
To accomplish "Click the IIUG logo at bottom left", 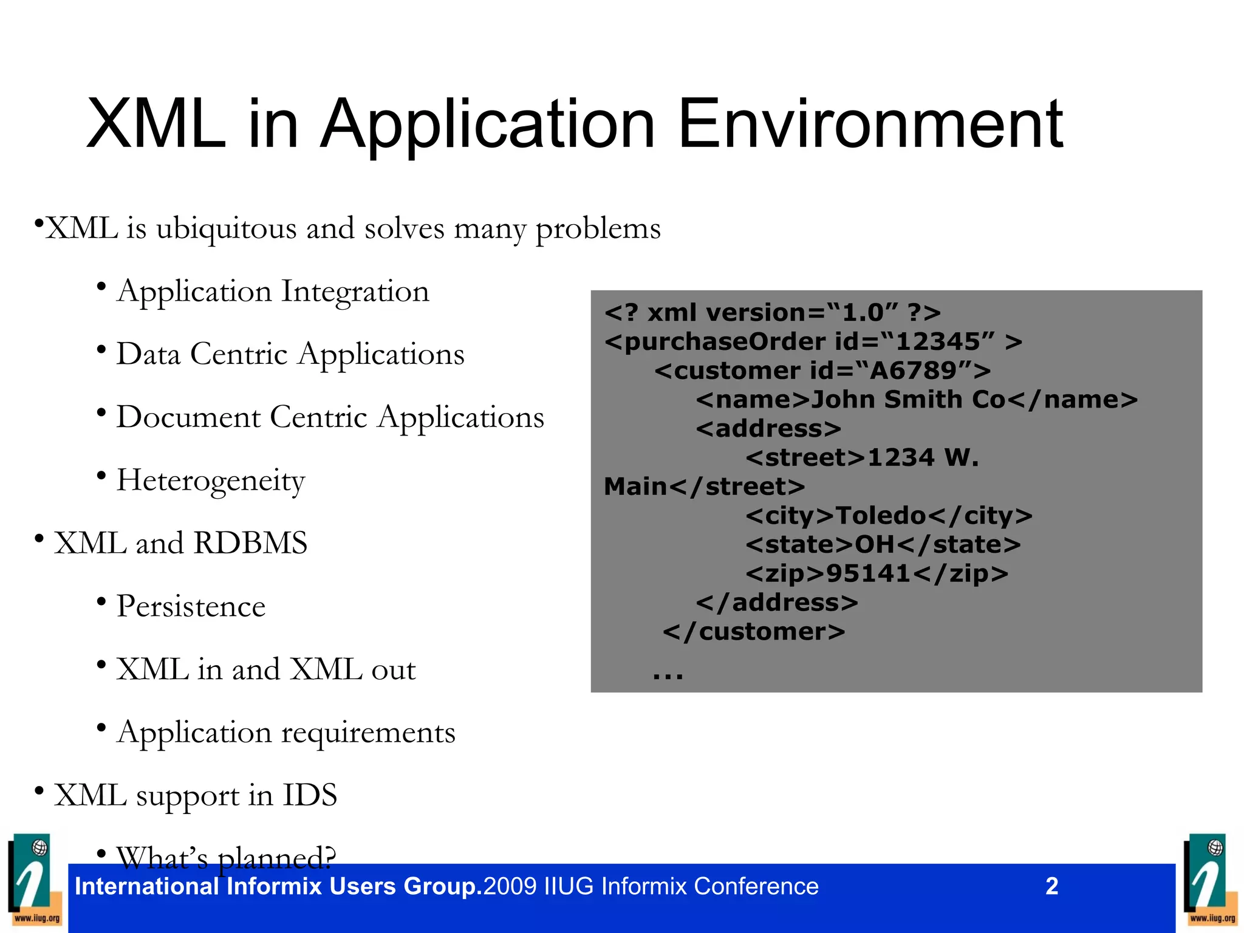I will point(35,879).
